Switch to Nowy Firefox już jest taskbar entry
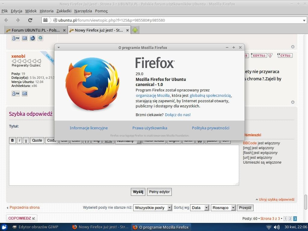This screenshot has width=308, height=231. (100, 227)
